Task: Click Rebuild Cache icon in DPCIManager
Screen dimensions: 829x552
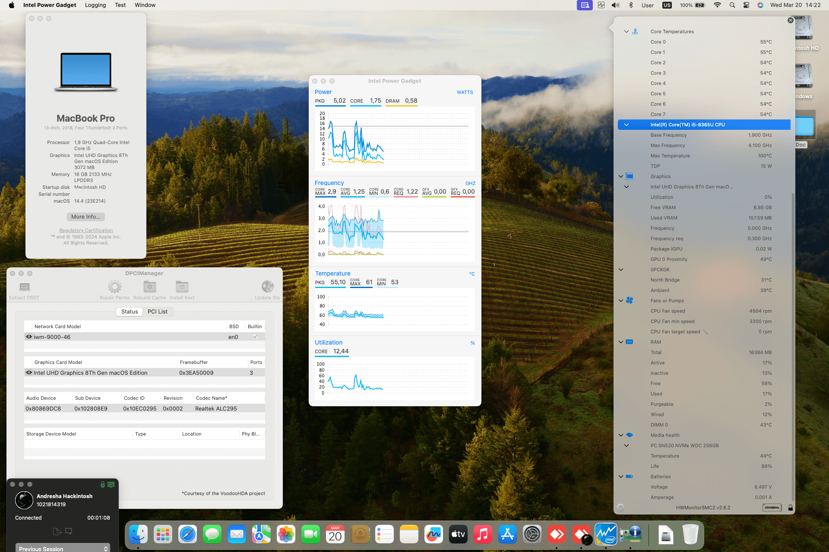Action: pos(149,287)
